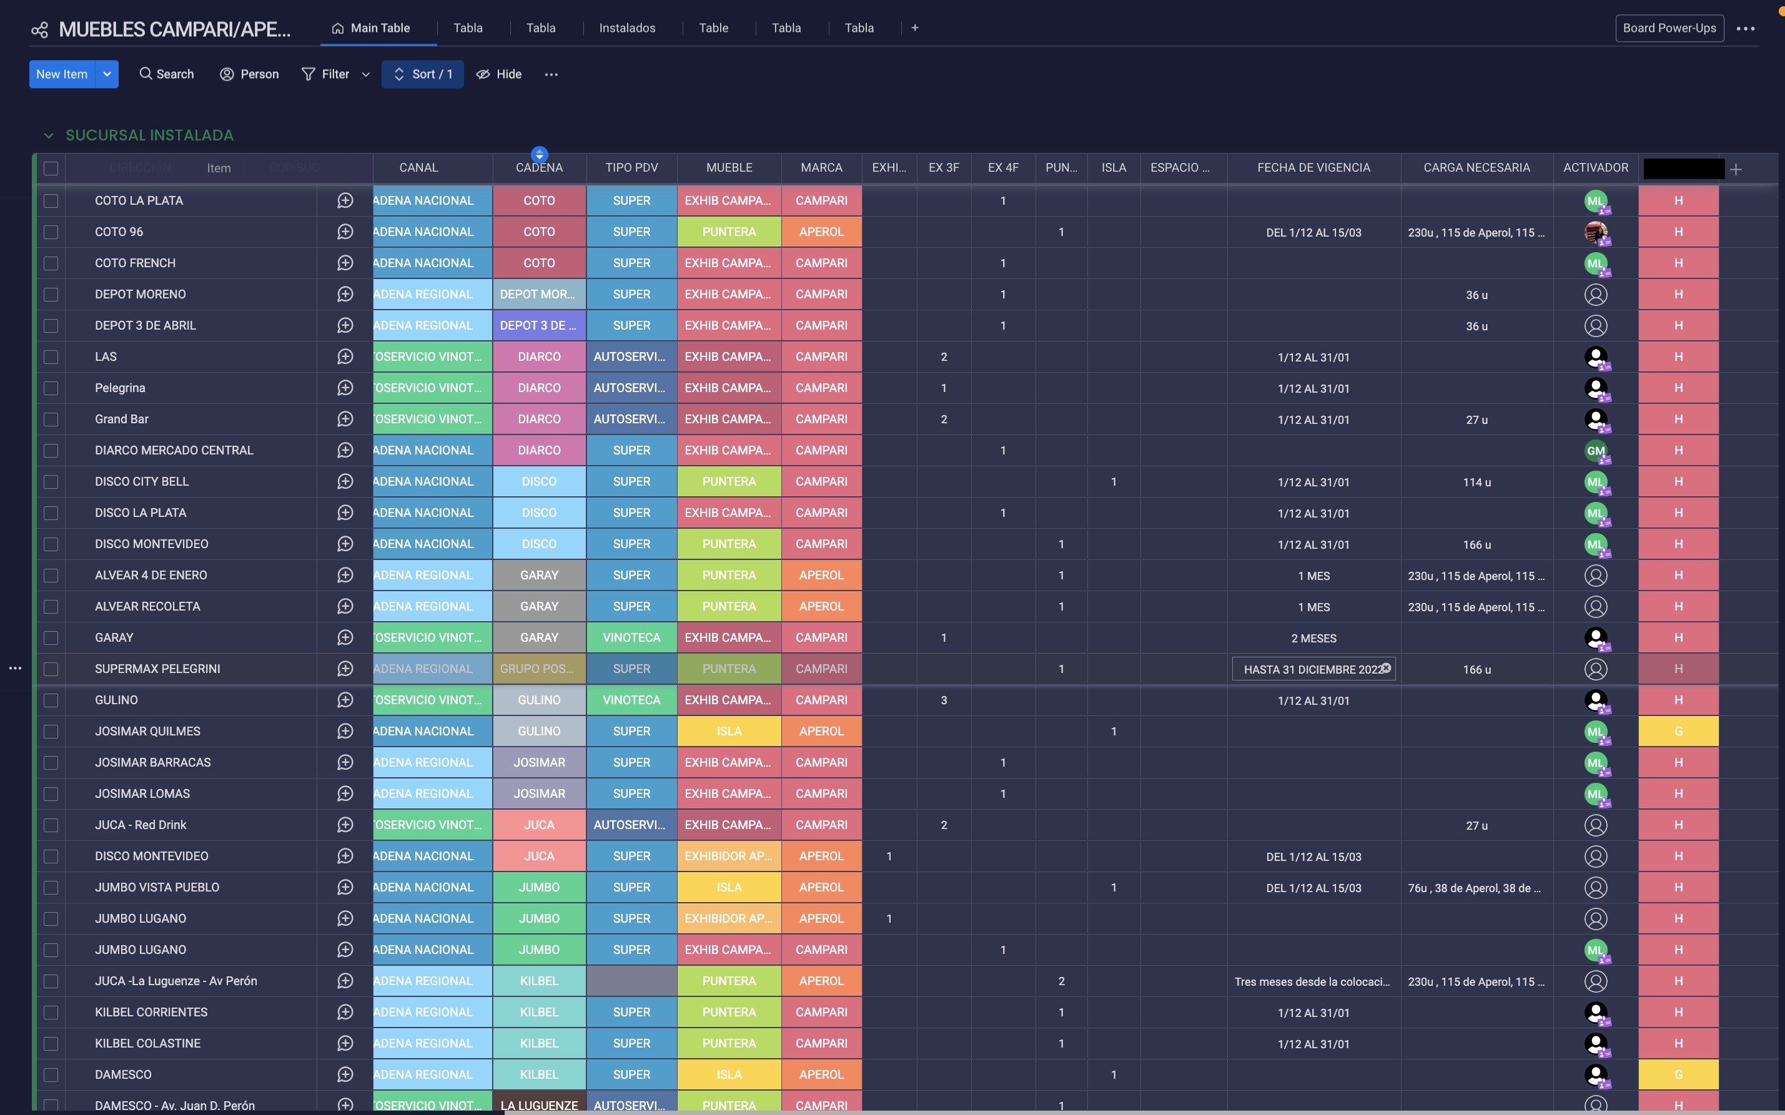This screenshot has width=1785, height=1115.
Task: Open Board Power-Ups
Action: coord(1668,28)
